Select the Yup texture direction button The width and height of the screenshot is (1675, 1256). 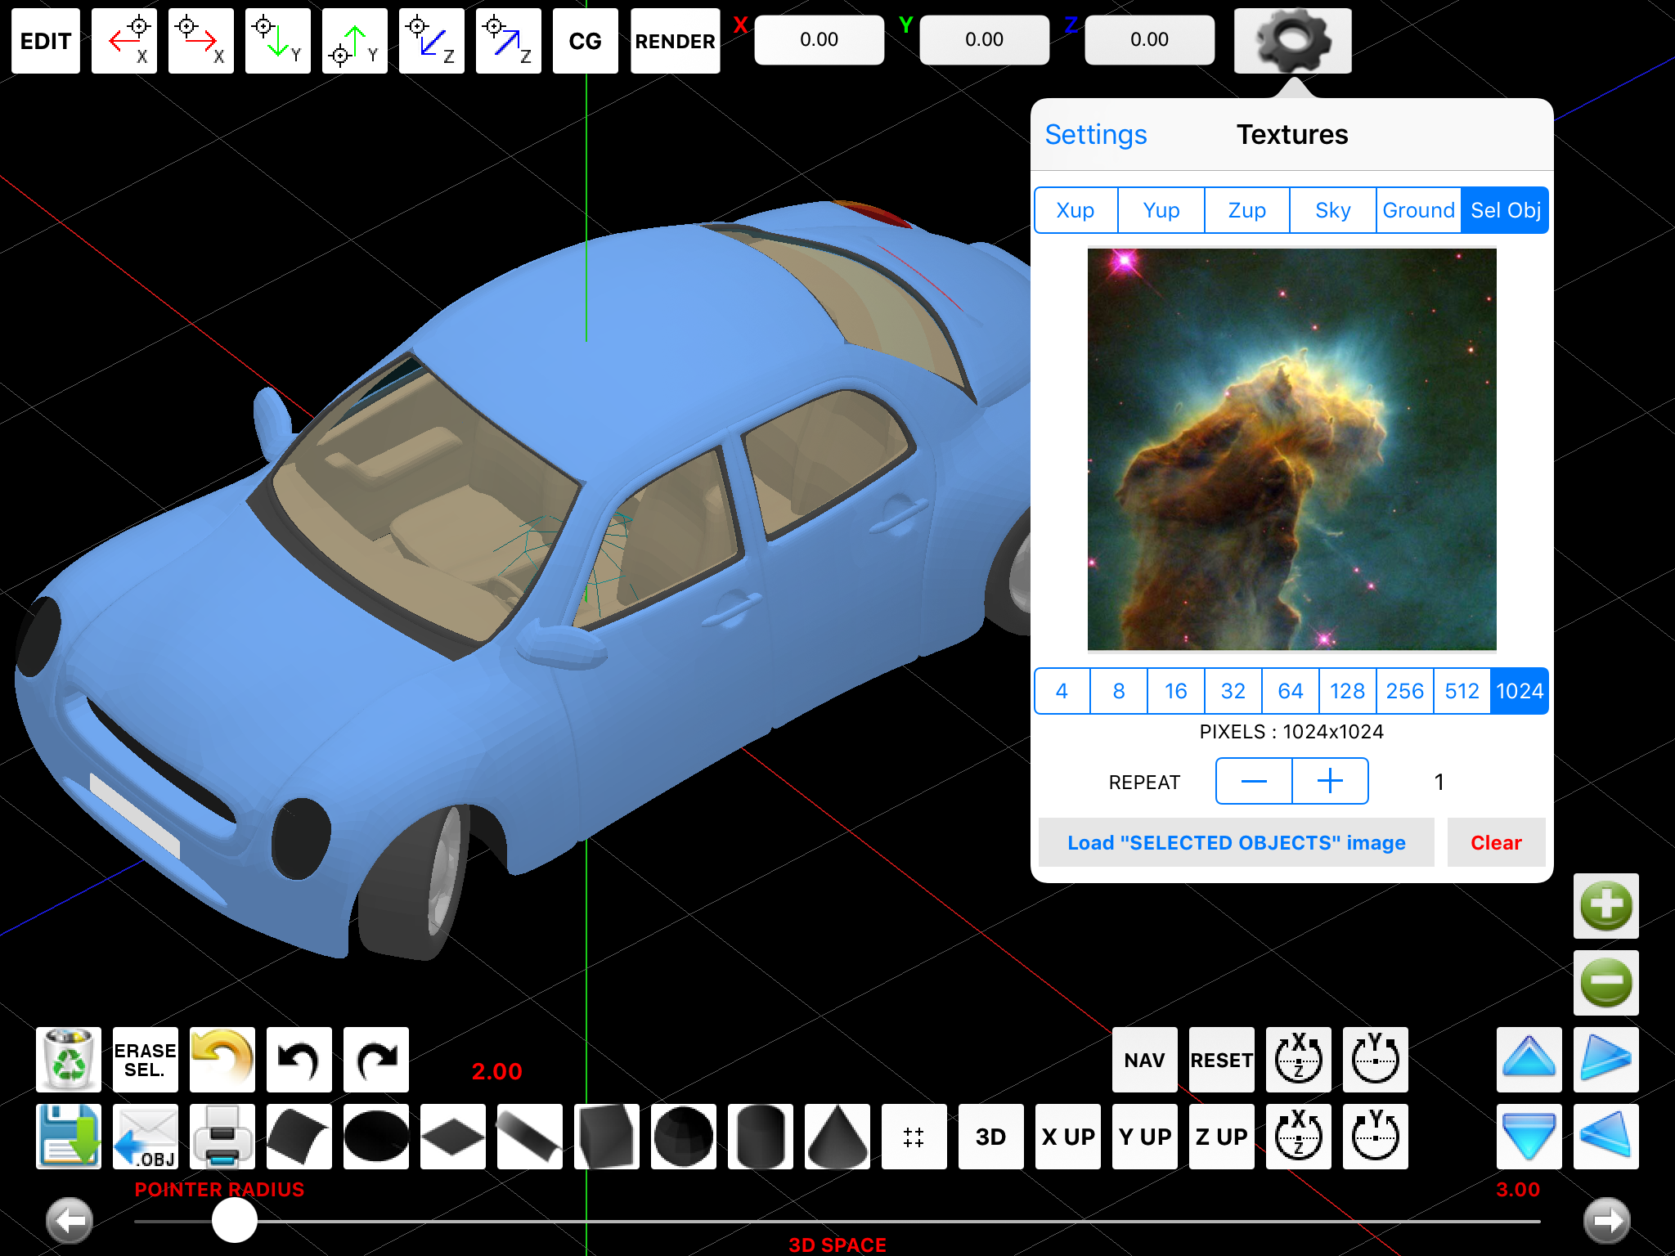pyautogui.click(x=1159, y=210)
